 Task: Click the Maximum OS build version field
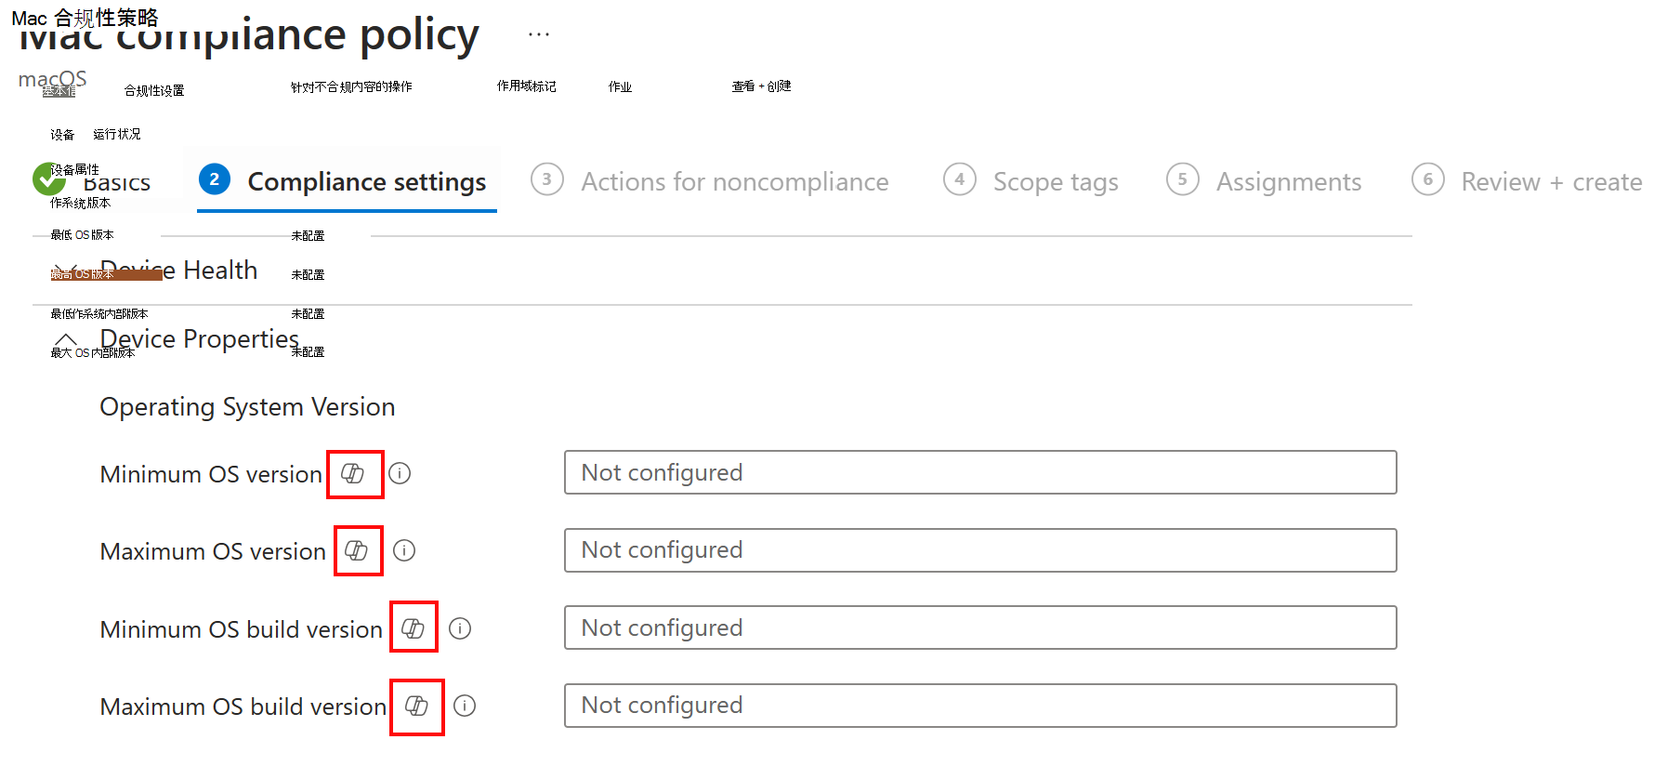980,706
